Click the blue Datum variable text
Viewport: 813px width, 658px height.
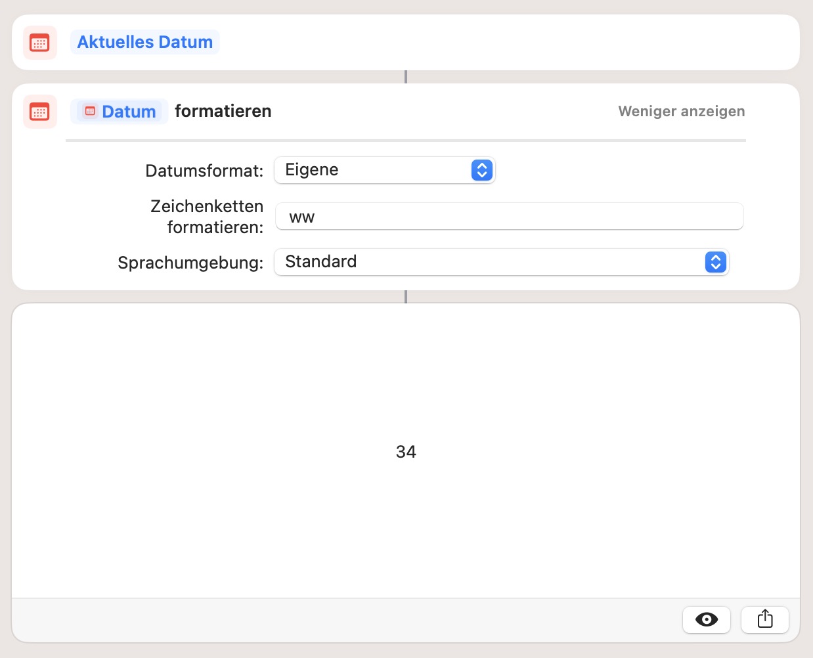[129, 112]
